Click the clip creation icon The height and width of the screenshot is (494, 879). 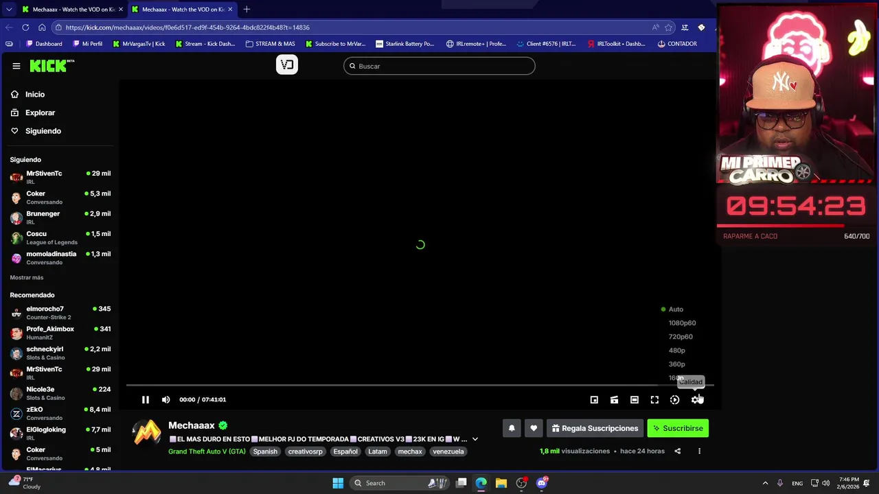click(x=615, y=400)
